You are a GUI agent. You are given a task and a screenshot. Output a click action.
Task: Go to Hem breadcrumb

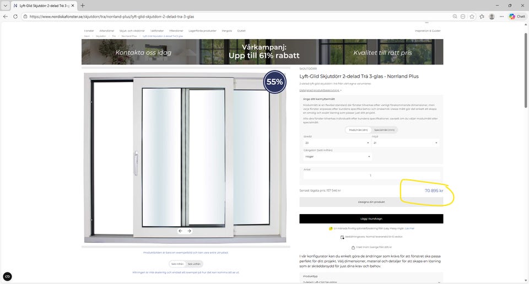tap(87, 36)
